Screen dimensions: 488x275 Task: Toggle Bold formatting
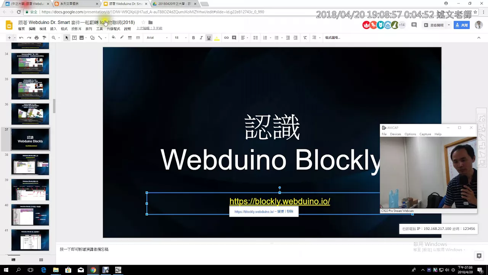coord(194,38)
